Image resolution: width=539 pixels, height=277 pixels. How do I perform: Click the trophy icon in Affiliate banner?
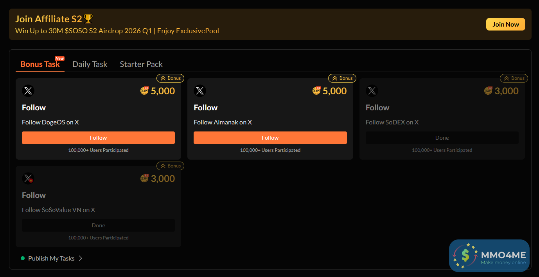(x=88, y=19)
